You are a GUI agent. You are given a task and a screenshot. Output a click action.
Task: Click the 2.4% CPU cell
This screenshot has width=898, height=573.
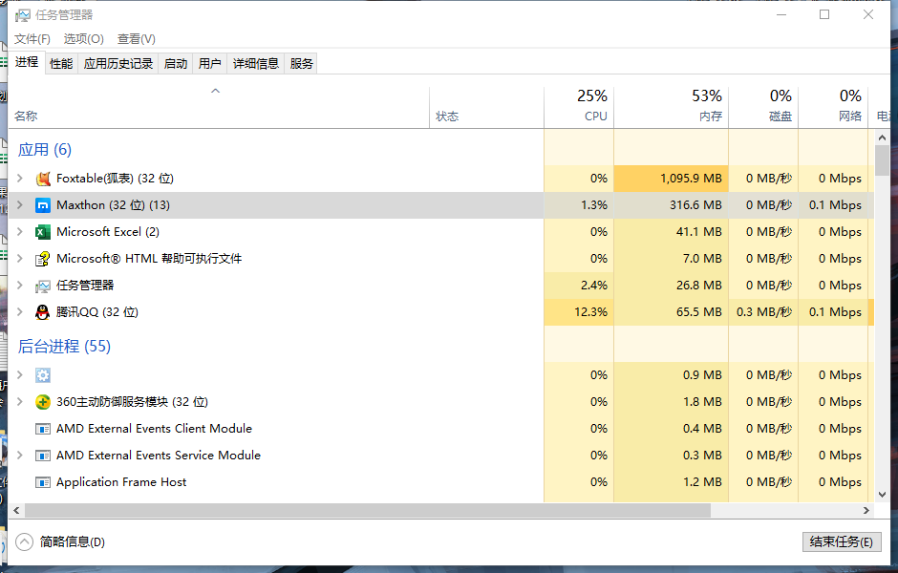(x=578, y=286)
